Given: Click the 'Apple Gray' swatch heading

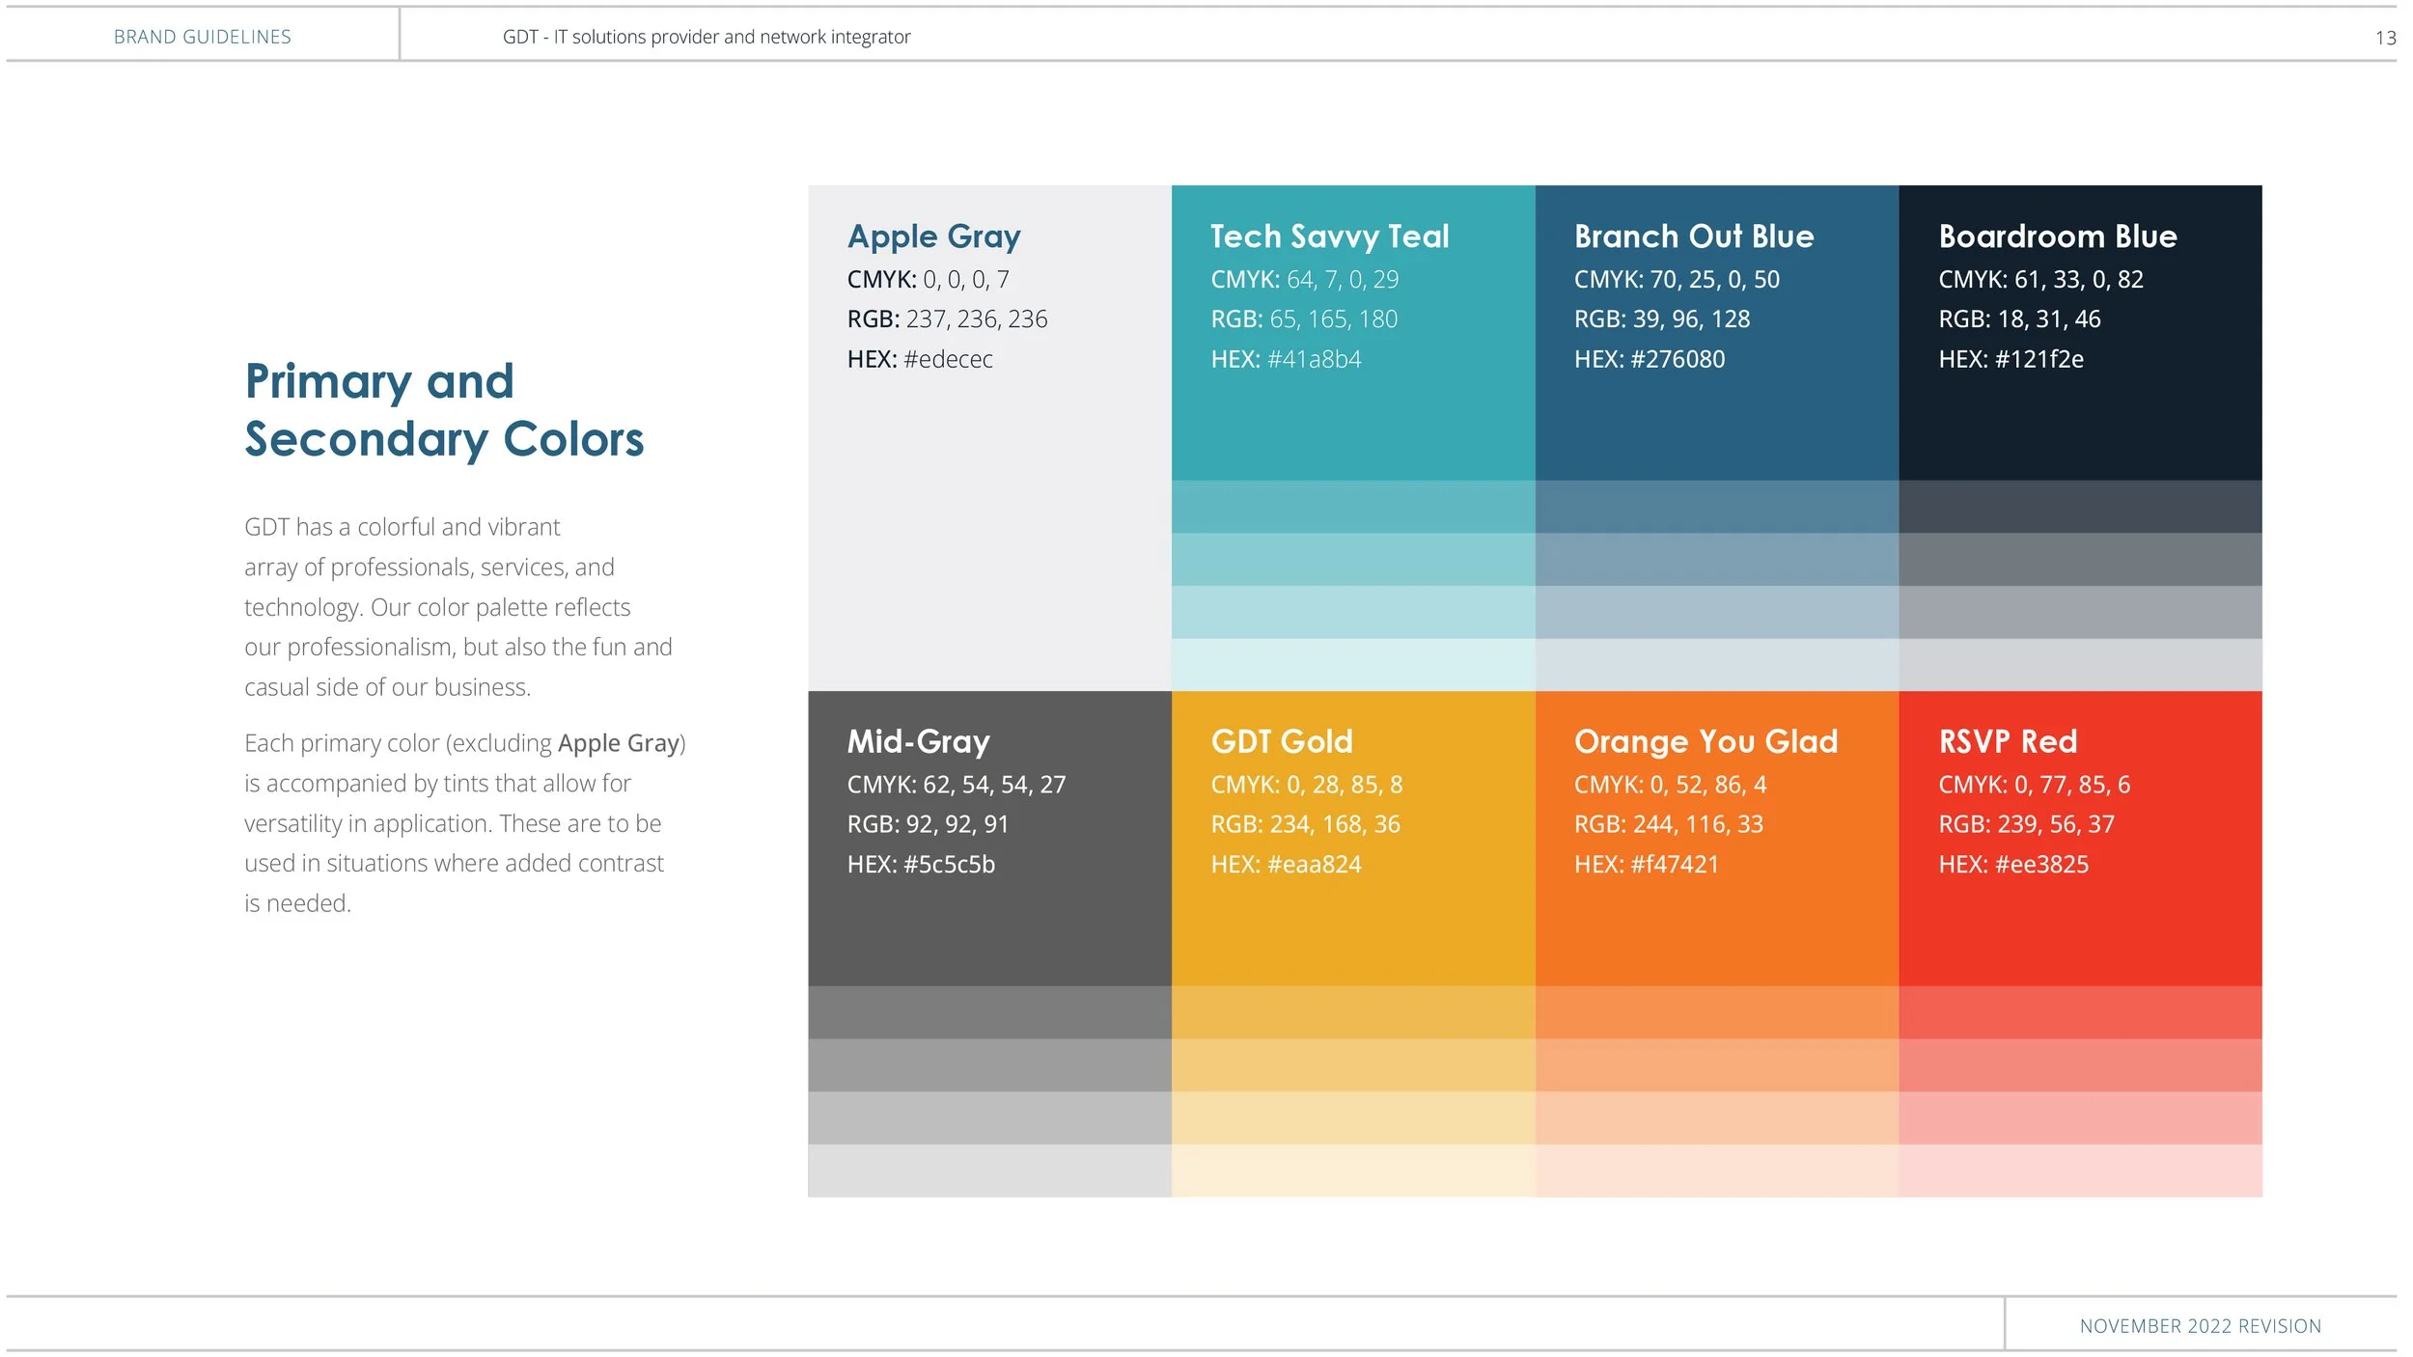Looking at the screenshot, I should (933, 236).
